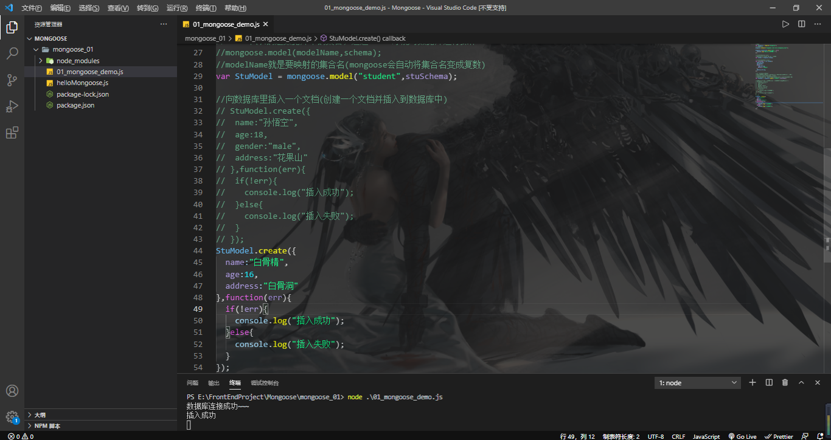
Task: Click the explorer panel more actions ellipsis
Action: (x=163, y=24)
